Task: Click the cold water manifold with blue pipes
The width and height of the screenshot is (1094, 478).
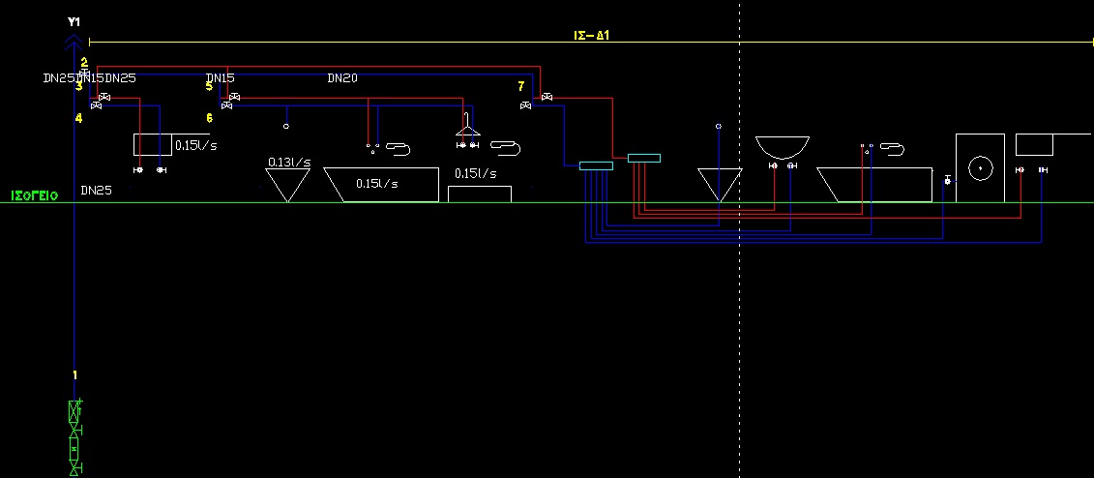Action: (x=596, y=165)
